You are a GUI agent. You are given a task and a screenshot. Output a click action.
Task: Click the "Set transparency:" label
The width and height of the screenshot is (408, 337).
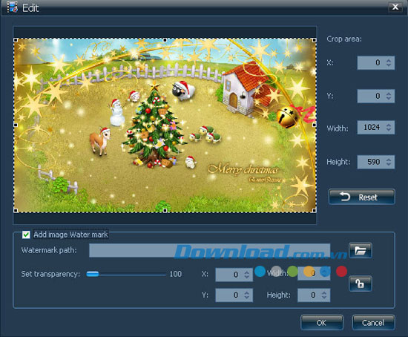tap(50, 274)
